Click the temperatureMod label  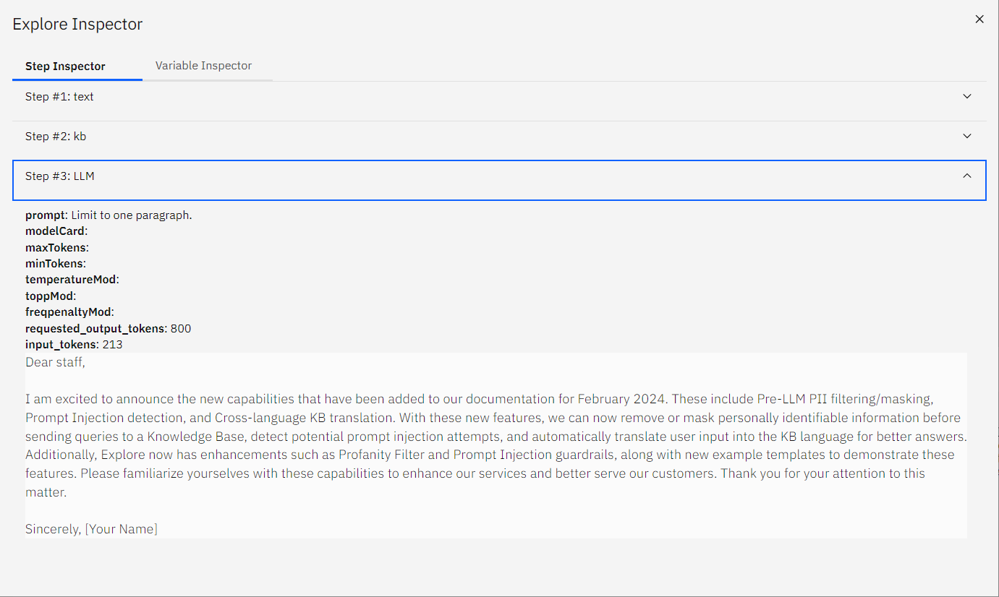[x=71, y=279]
